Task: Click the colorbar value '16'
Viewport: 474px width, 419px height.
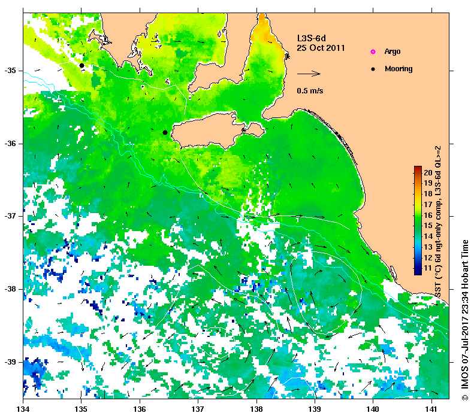Action: (428, 215)
